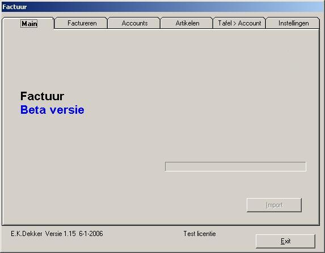Show the Instellingen tab
Screen dimensions: 325x253
coord(293,23)
